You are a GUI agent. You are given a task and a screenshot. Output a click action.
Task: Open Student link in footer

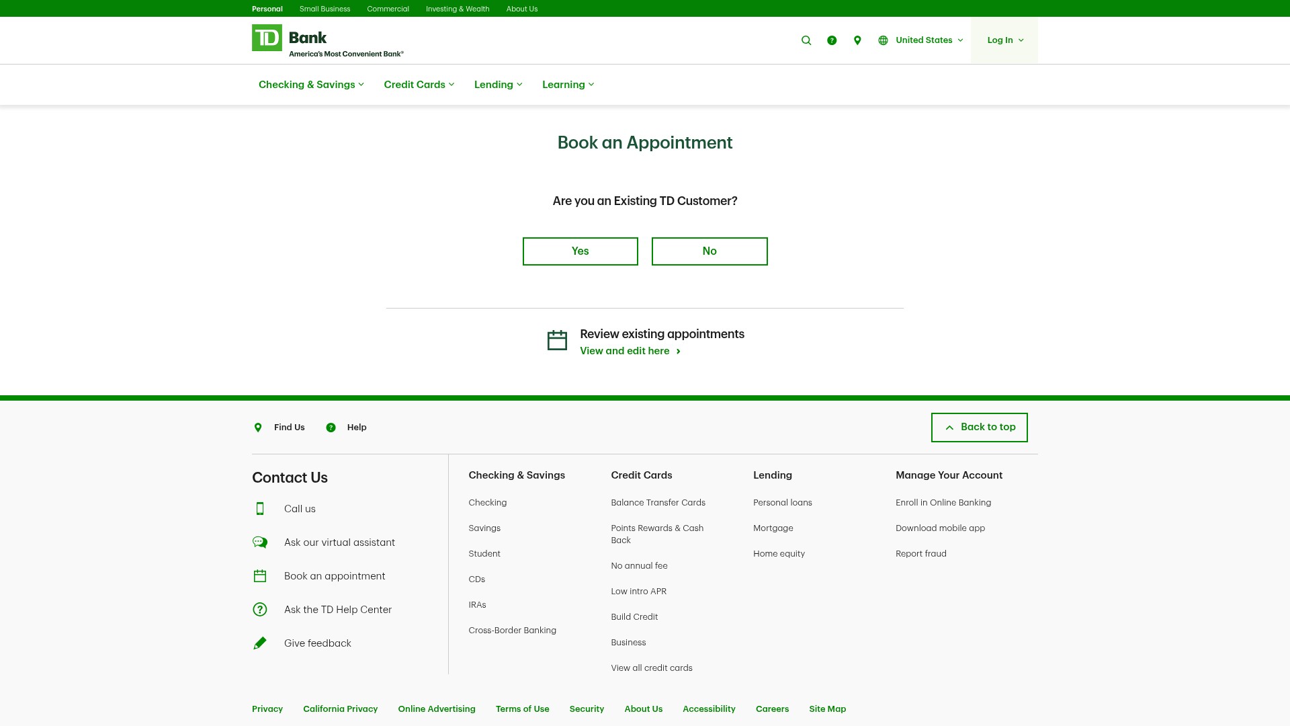point(484,554)
